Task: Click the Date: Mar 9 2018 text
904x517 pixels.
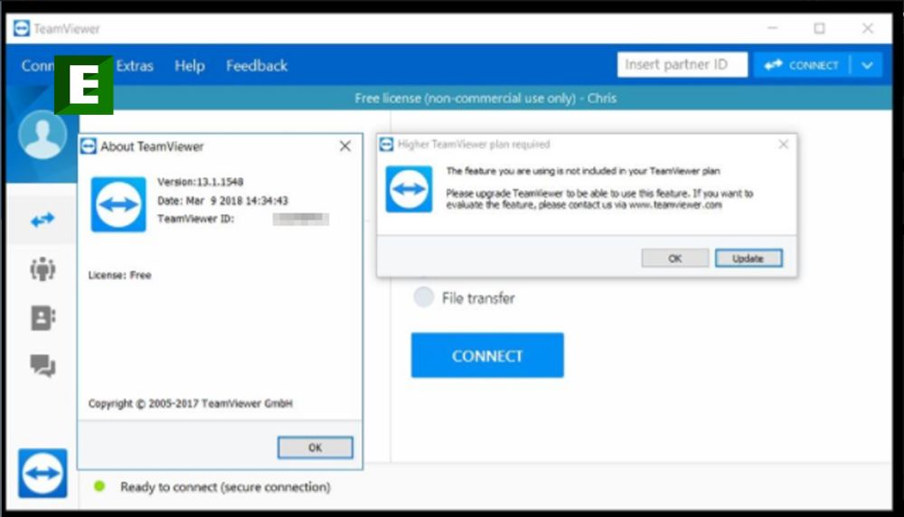Action: point(222,201)
